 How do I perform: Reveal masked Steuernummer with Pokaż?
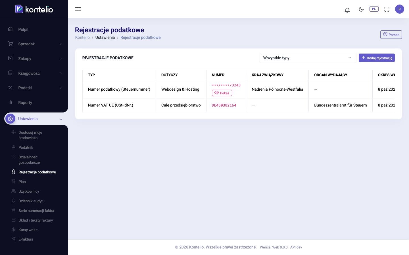point(222,93)
